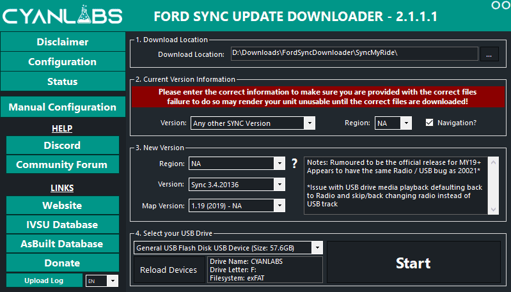511x292 pixels.
Task: Expand the Map Version dropdown
Action: (x=237, y=206)
